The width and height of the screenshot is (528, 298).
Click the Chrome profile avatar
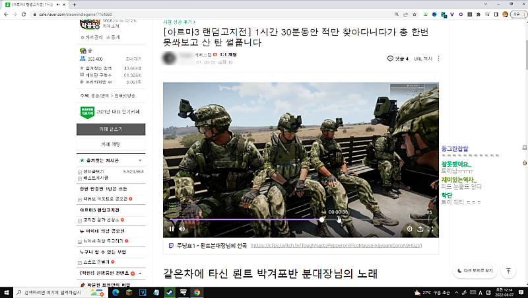(x=505, y=14)
